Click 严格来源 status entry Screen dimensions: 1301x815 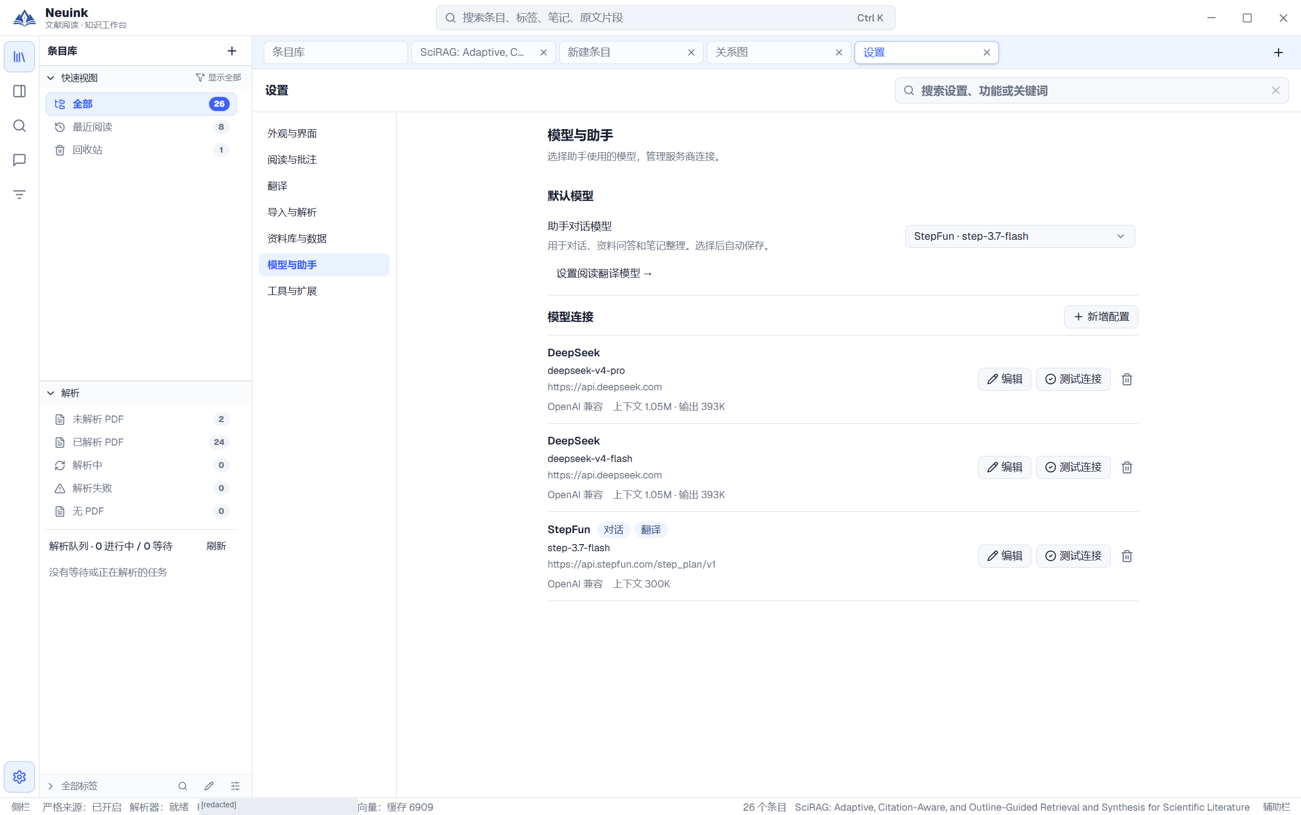82,807
